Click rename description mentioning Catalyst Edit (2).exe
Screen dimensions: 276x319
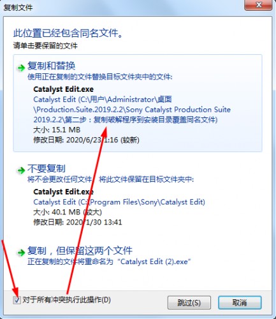pos(109,262)
